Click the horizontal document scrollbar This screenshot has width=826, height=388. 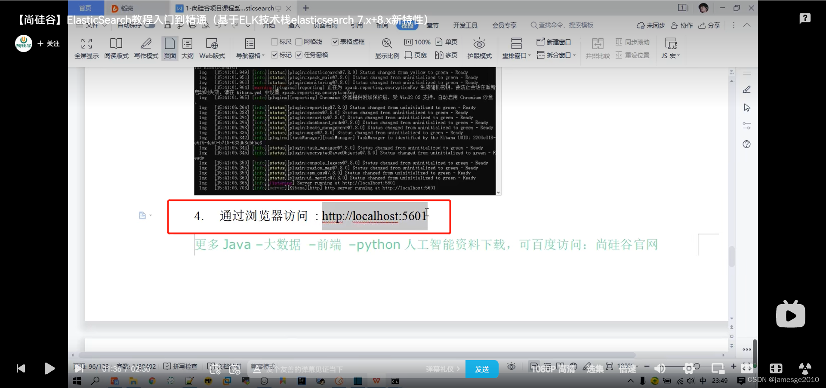coord(357,355)
